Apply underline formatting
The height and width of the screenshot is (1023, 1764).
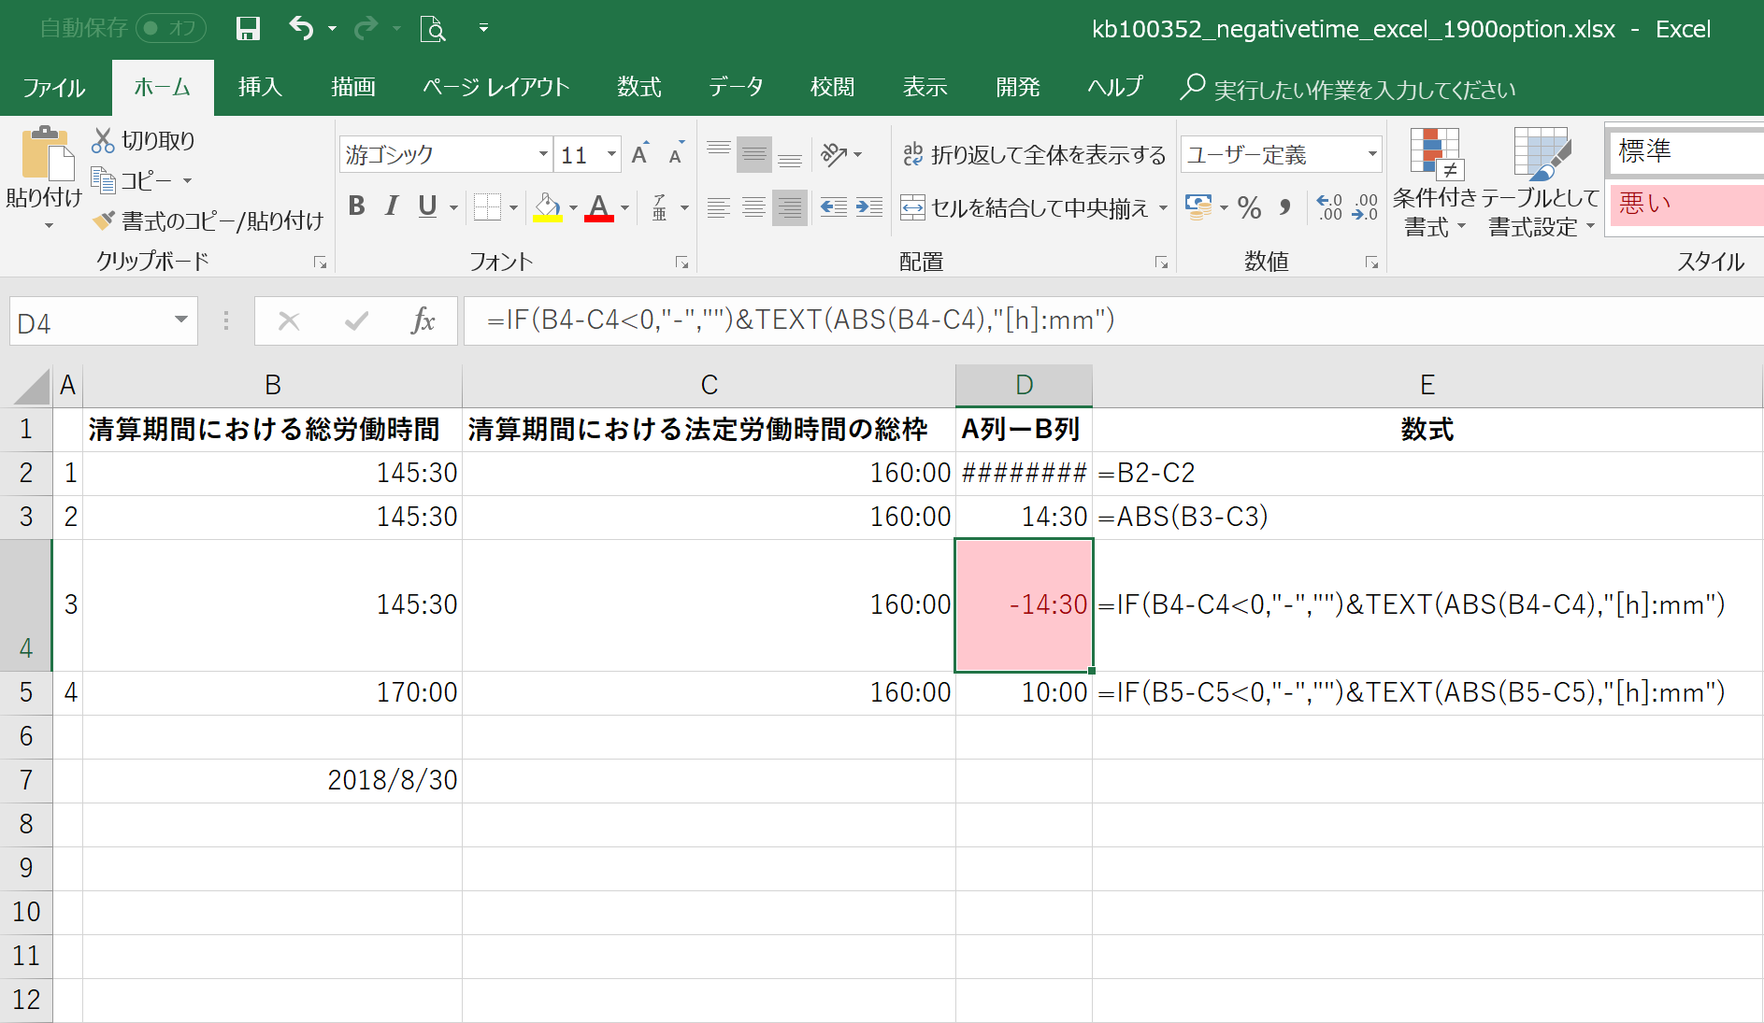428,207
